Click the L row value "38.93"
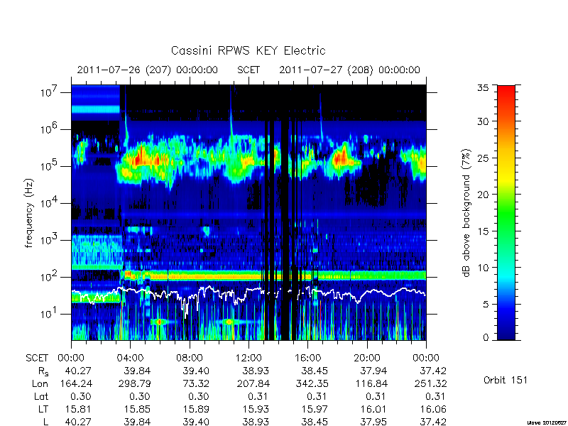This screenshot has width=568, height=426. (x=256, y=422)
